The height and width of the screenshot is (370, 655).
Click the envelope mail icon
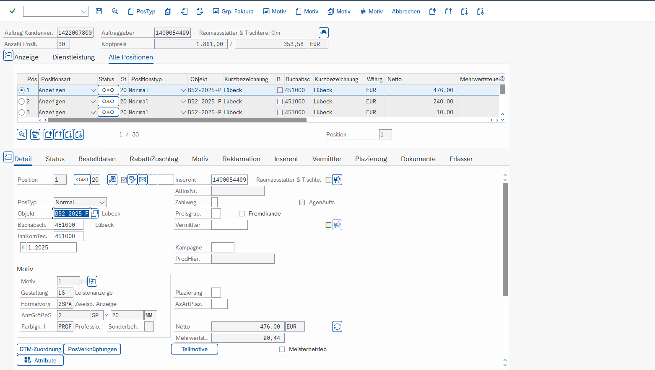coord(143,180)
